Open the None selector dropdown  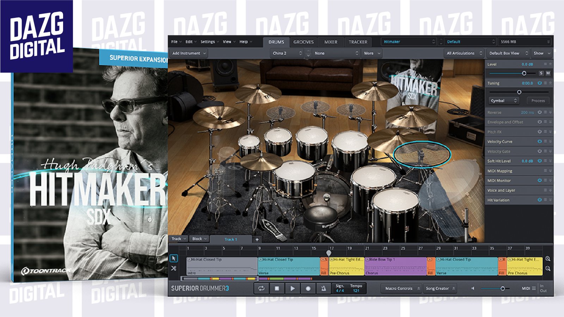pos(336,53)
